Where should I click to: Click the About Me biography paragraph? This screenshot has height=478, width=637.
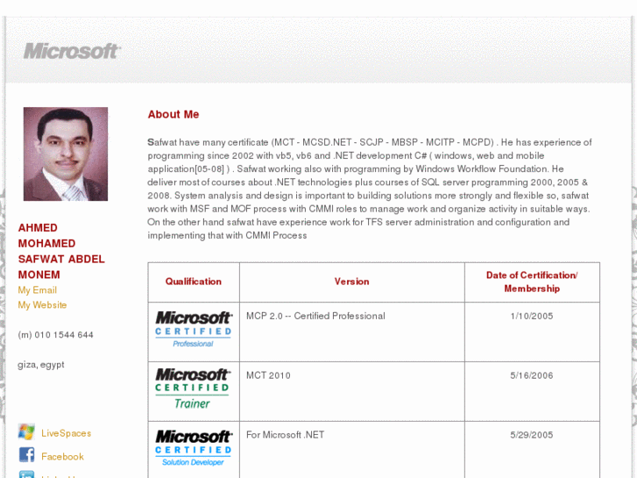pyautogui.click(x=370, y=189)
